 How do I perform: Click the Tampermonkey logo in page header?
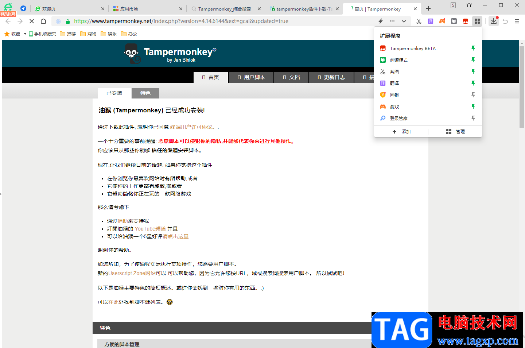pos(132,54)
